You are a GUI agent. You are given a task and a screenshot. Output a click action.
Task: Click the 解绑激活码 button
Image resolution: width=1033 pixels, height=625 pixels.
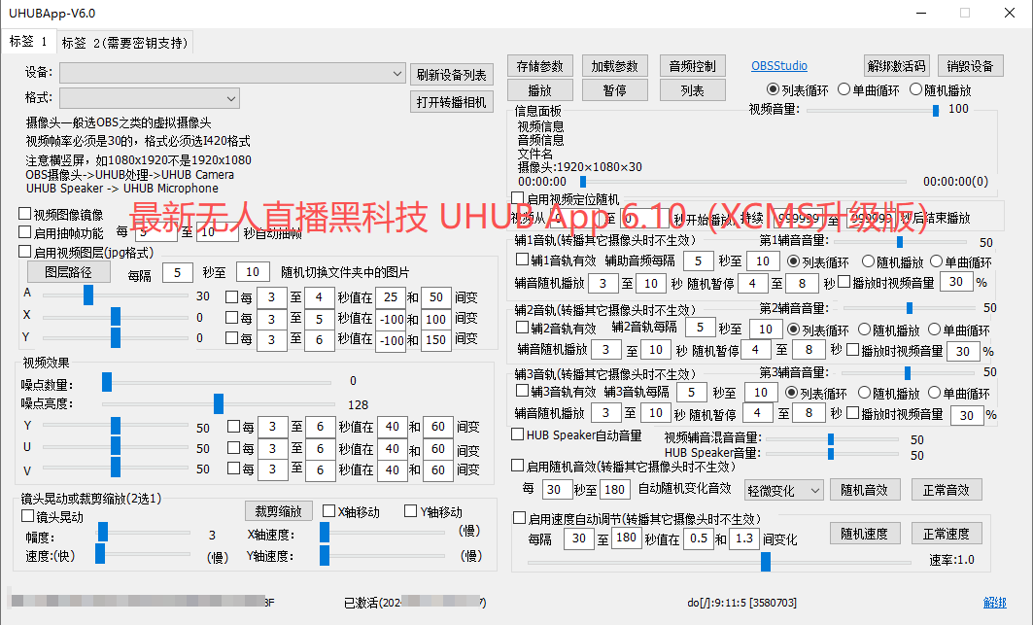pyautogui.click(x=897, y=66)
